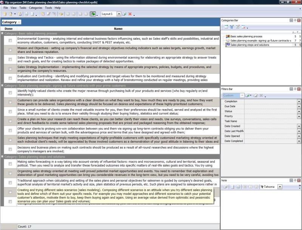Click the print icon in main toolbar

[26, 14]
